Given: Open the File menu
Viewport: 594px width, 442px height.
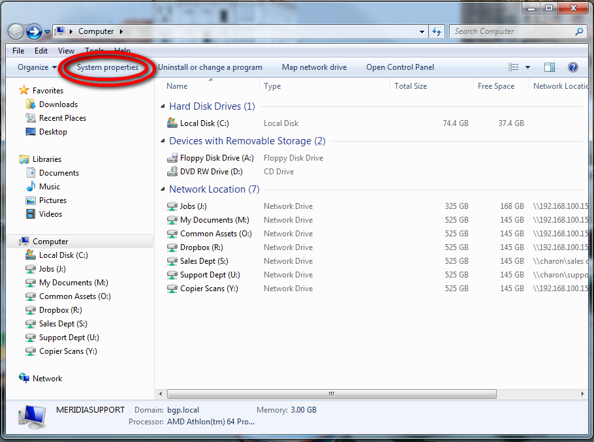Looking at the screenshot, I should point(18,50).
